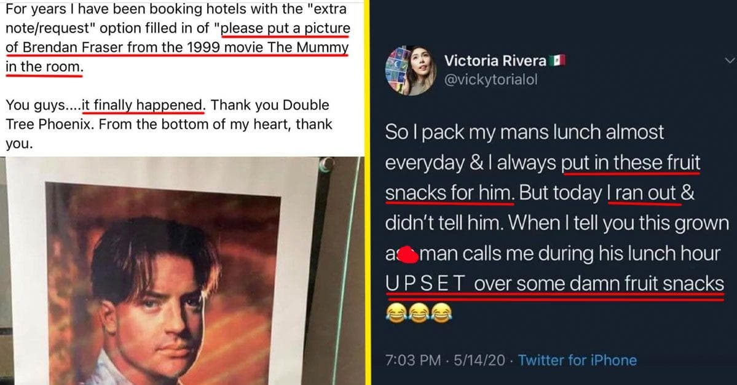Click the 7:03 PM · 5/14/20 timestamp
Image resolution: width=737 pixels, height=385 pixels.
point(447,360)
